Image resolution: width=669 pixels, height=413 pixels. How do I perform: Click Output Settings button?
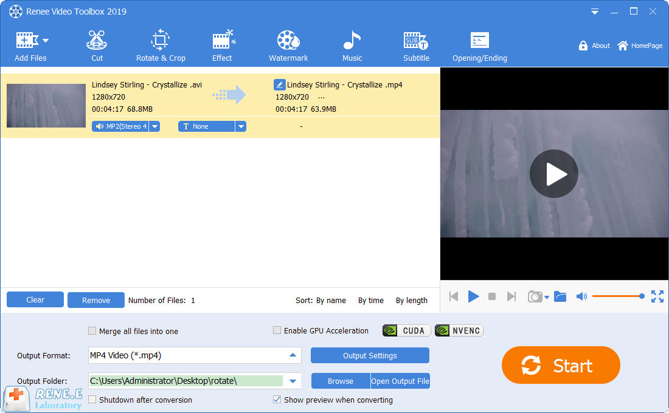(370, 355)
